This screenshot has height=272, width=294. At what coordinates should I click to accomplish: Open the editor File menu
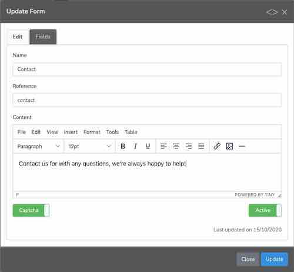click(x=22, y=132)
